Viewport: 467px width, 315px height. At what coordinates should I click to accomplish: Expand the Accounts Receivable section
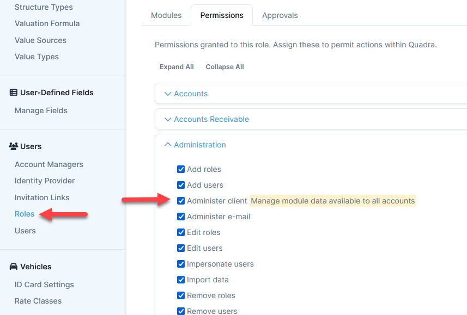(x=211, y=119)
